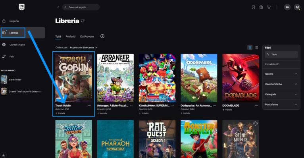Expand the Genere filter
This screenshot has height=158, width=304.
pyautogui.click(x=281, y=74)
